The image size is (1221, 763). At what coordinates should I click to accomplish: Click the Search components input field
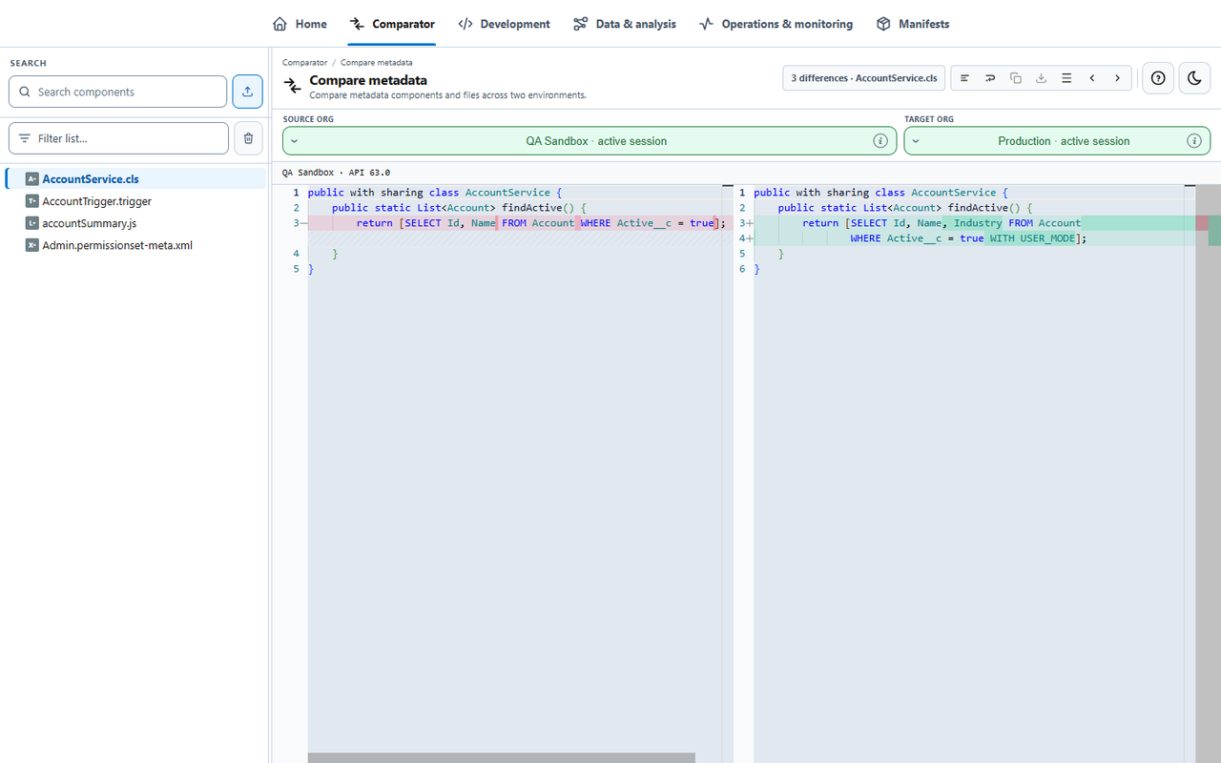coord(117,92)
